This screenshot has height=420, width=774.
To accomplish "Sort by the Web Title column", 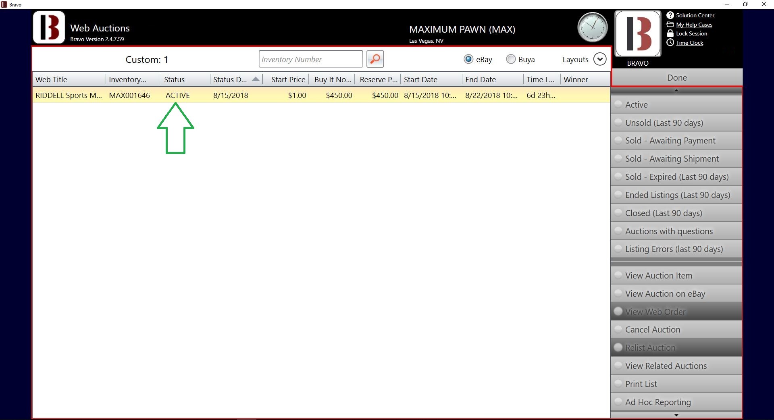I will coord(69,79).
